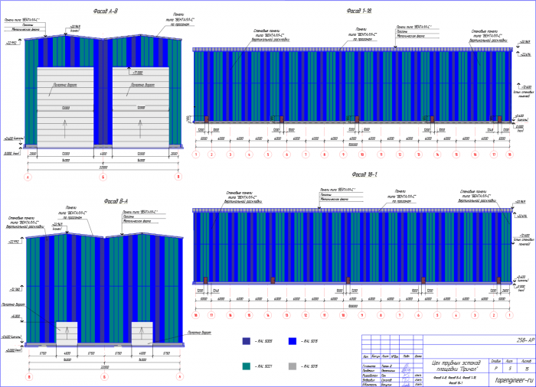Image resolution: width=536 pixels, height=387 pixels.
Task: Click red axis circle 1 under Фасад 1-18
Action: click(196, 154)
